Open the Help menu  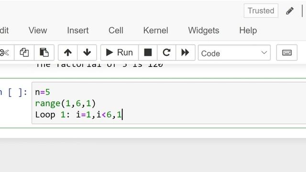tap(248, 31)
